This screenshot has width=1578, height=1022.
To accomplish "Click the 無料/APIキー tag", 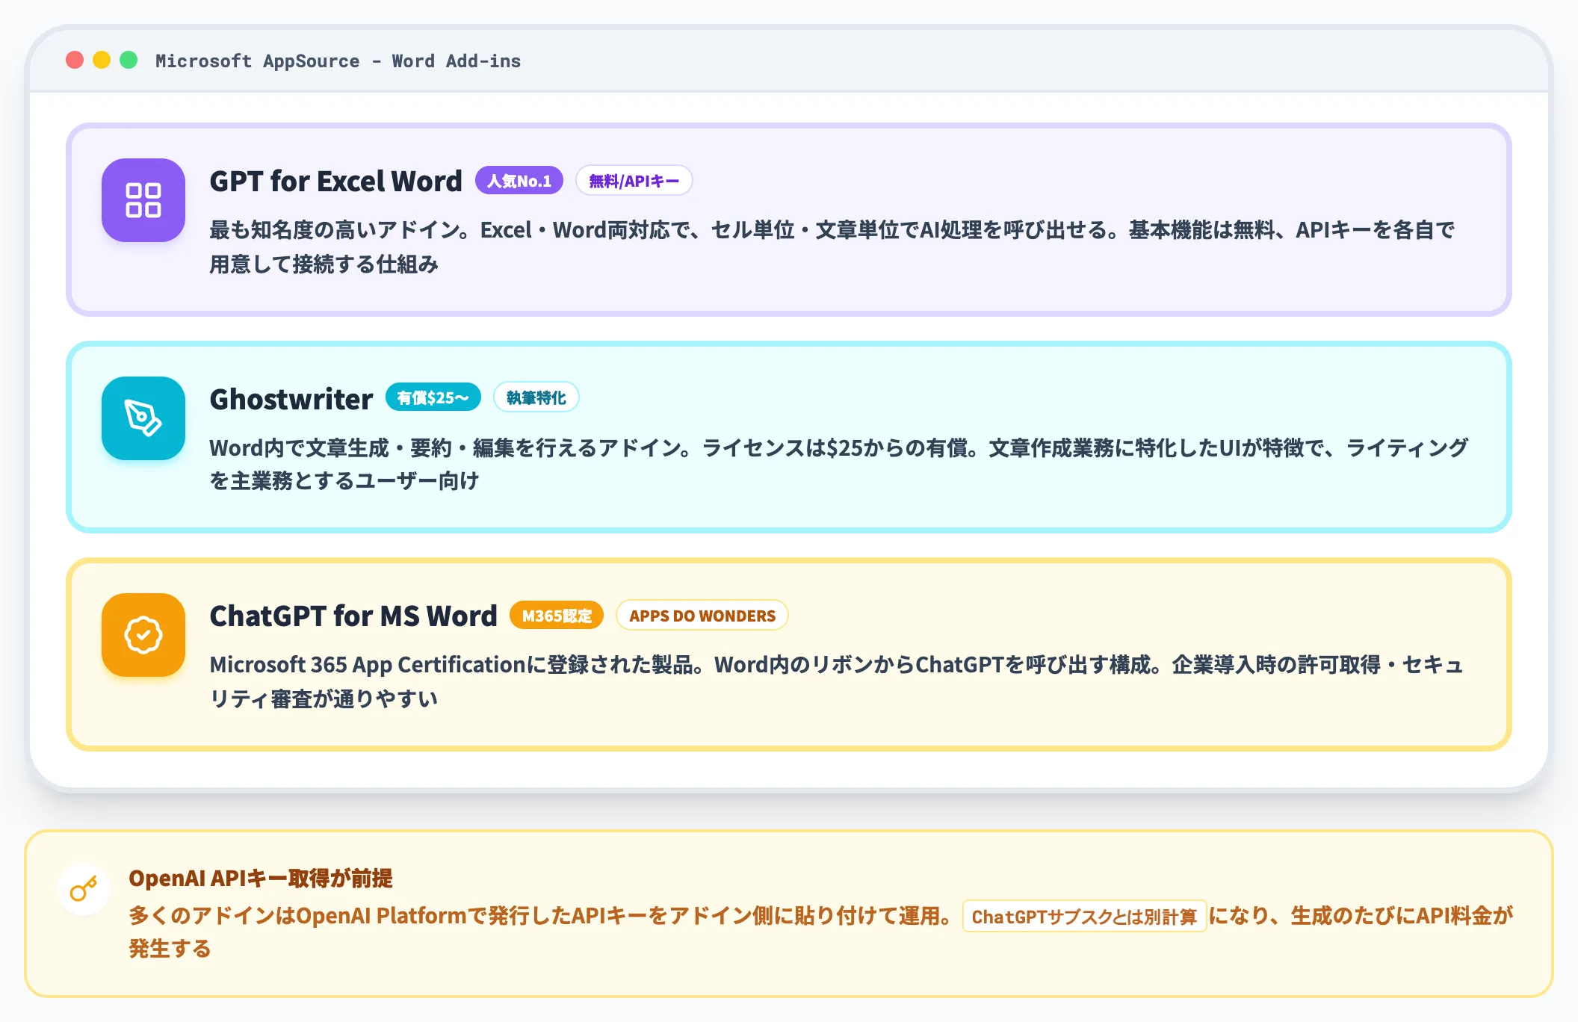I will coord(634,181).
